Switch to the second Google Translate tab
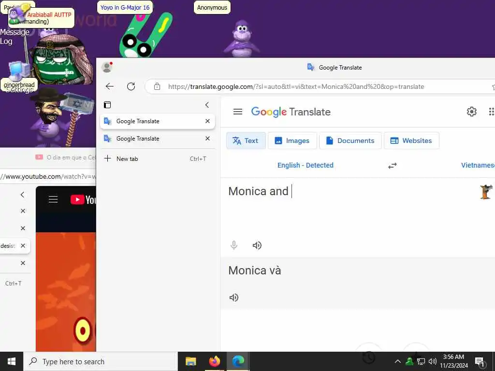 (157, 139)
